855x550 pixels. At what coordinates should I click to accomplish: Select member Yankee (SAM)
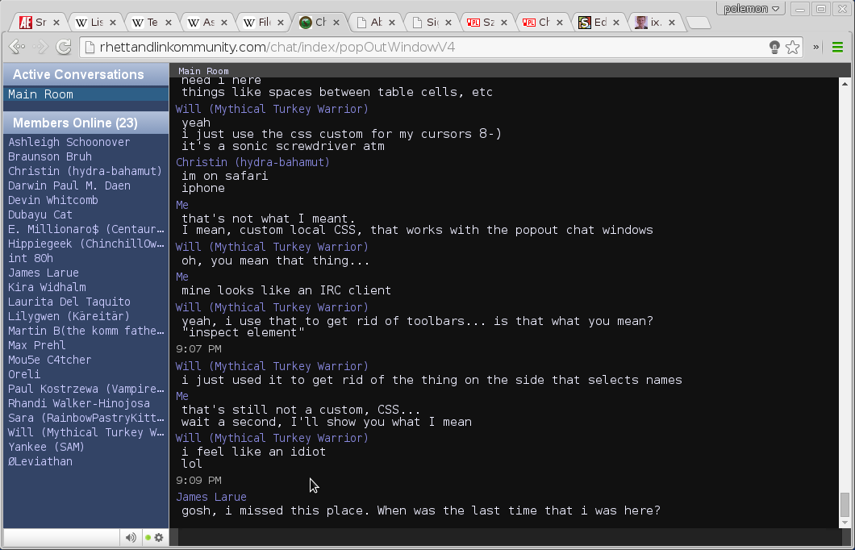pos(46,448)
